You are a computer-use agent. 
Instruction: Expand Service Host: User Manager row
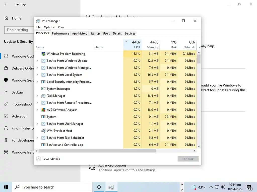click(37, 124)
